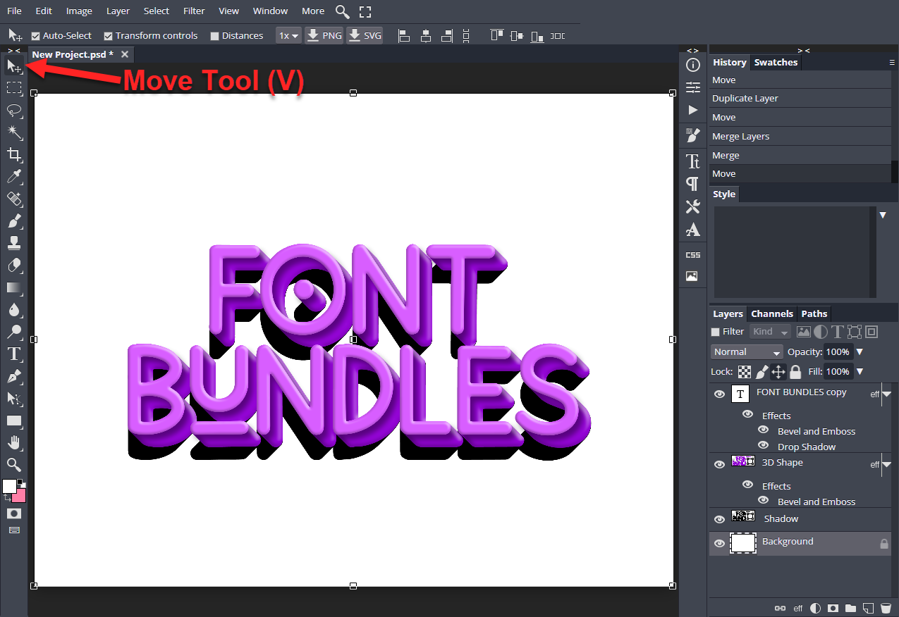Image resolution: width=899 pixels, height=617 pixels.
Task: Enable the Layers Filter checkbox
Action: (x=716, y=332)
